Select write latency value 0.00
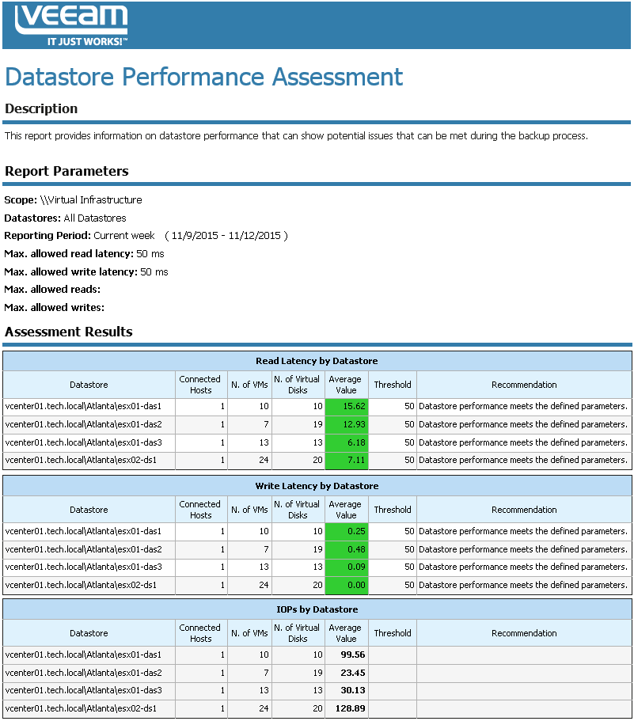 (x=356, y=585)
